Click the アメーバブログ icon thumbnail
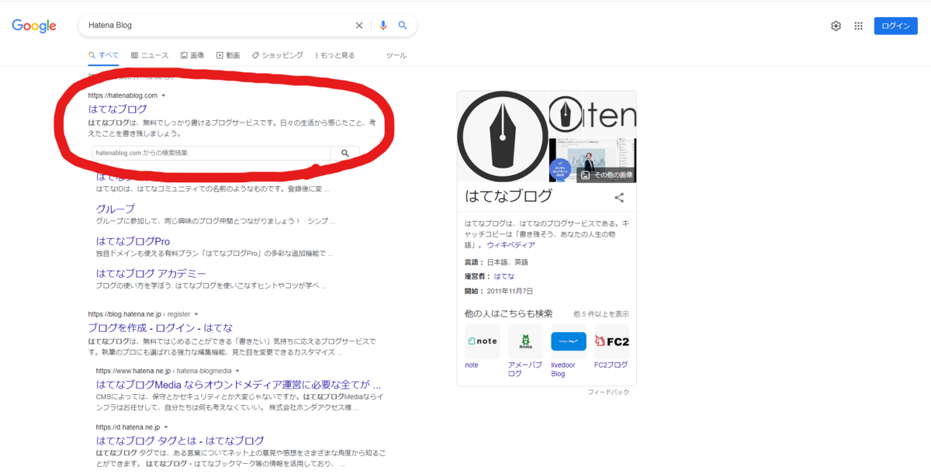This screenshot has width=931, height=474. point(524,341)
